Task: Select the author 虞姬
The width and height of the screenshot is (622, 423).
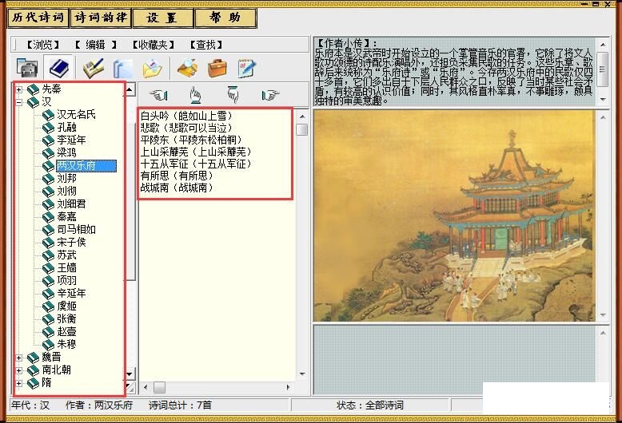Action: (66, 306)
